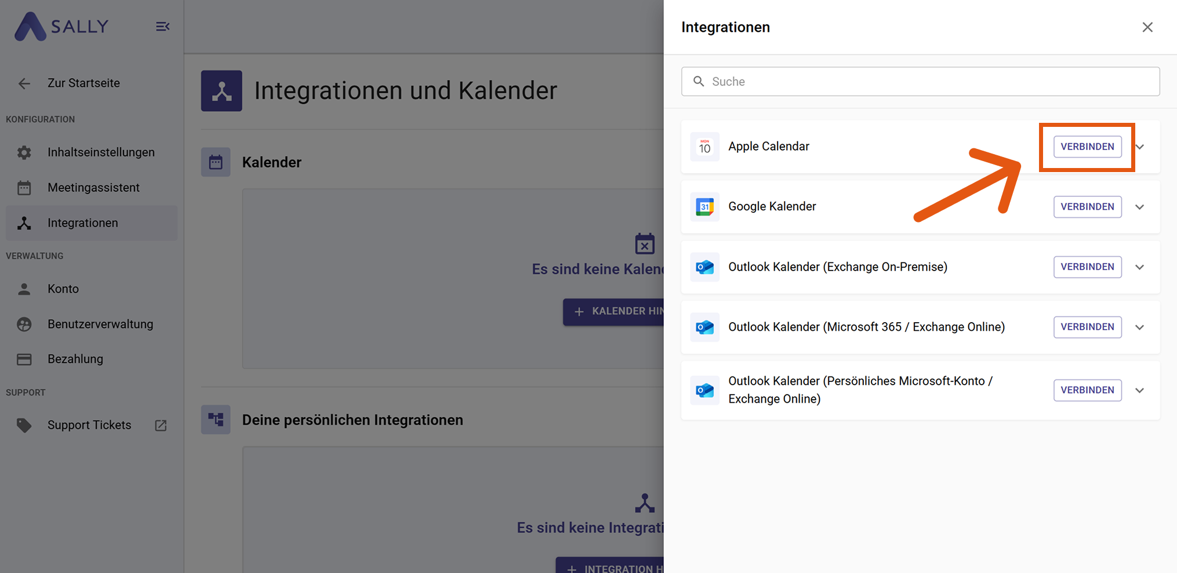Click VERBINDEN for Apple Calendar
The image size is (1177, 573).
[1087, 147]
